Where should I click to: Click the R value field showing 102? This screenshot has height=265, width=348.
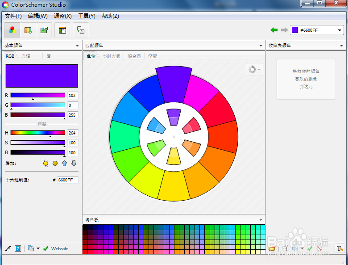coord(73,95)
